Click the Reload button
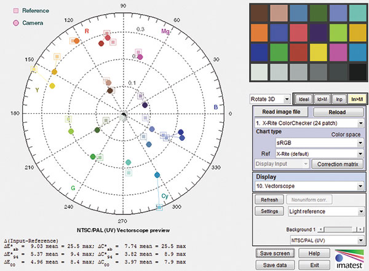369x271 pixels. (337, 112)
